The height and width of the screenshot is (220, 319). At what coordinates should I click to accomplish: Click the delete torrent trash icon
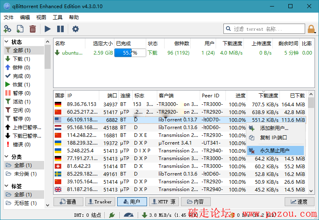pyautogui.click(x=33, y=29)
